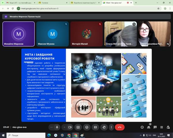Screen dimensions: 173x138
Task: Open meeting details info icon
Action: coord(142,127)
